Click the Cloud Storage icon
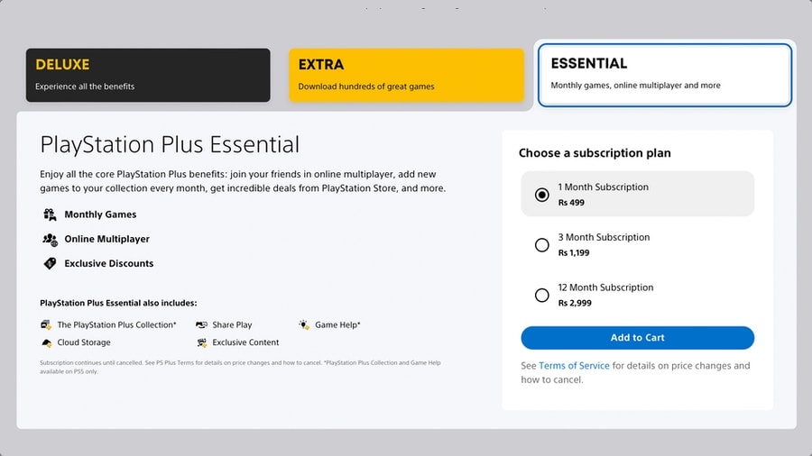Viewport: 812px width, 456px height. [x=46, y=342]
